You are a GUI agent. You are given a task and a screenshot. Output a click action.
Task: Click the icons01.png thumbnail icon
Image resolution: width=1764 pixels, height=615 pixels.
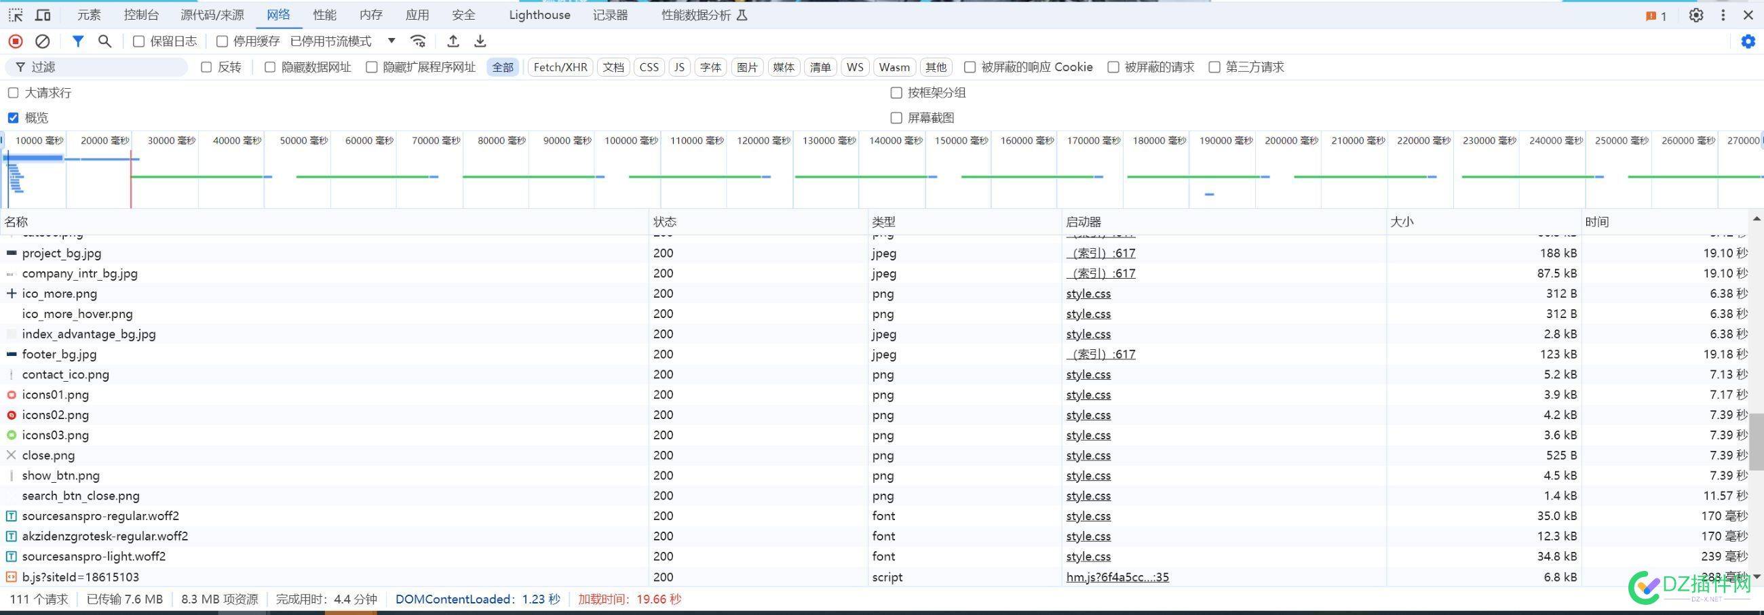(x=11, y=395)
